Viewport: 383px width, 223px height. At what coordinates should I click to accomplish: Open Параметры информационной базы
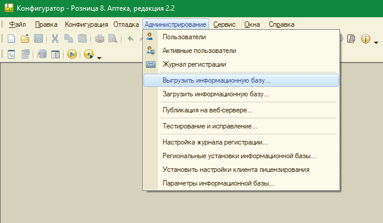[241, 183]
